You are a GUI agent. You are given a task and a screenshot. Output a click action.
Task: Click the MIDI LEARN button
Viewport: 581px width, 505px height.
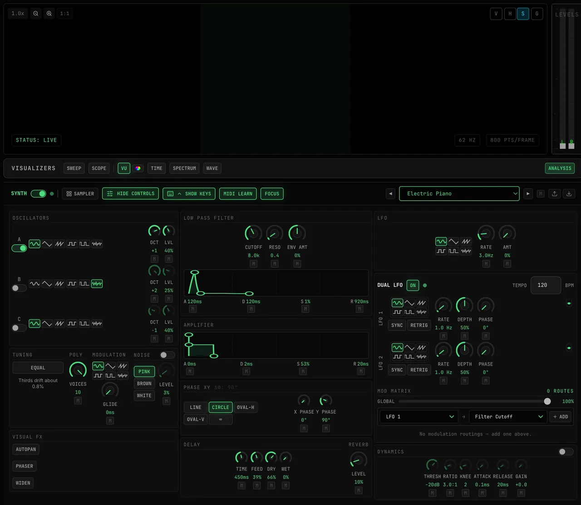[x=238, y=193]
